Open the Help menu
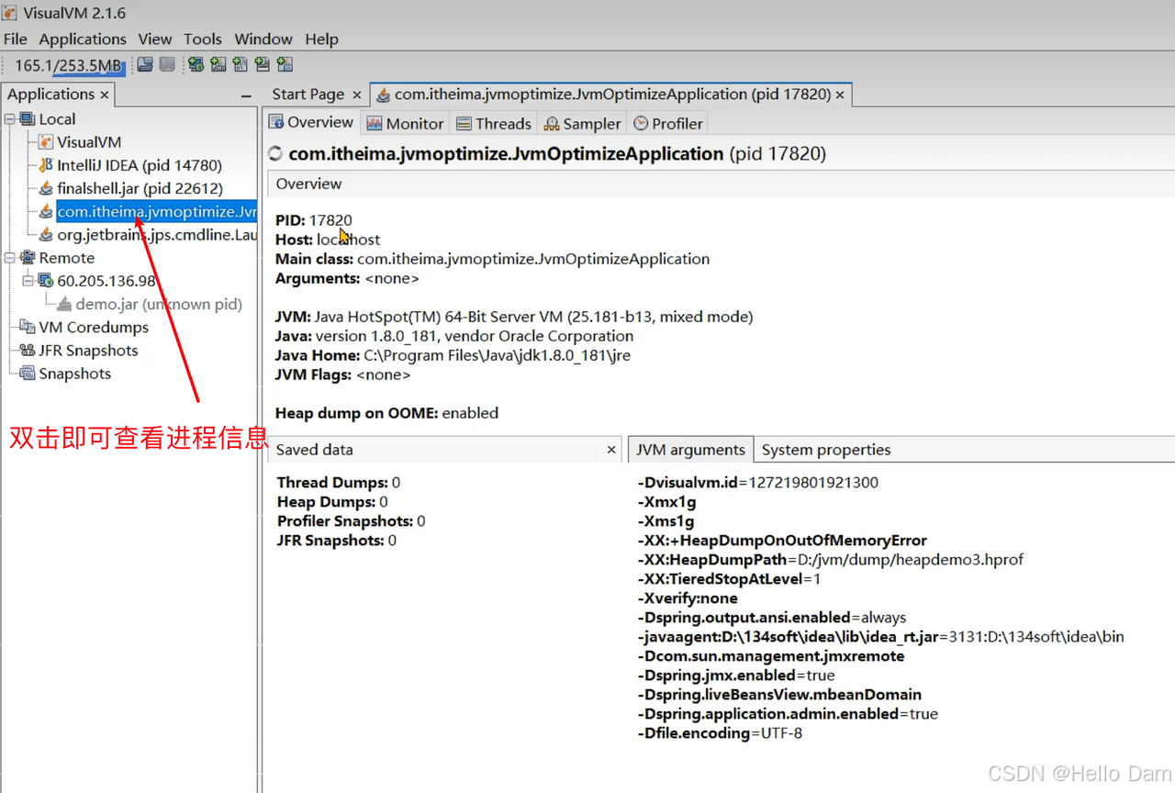Viewport: 1175px width, 793px height. click(321, 39)
